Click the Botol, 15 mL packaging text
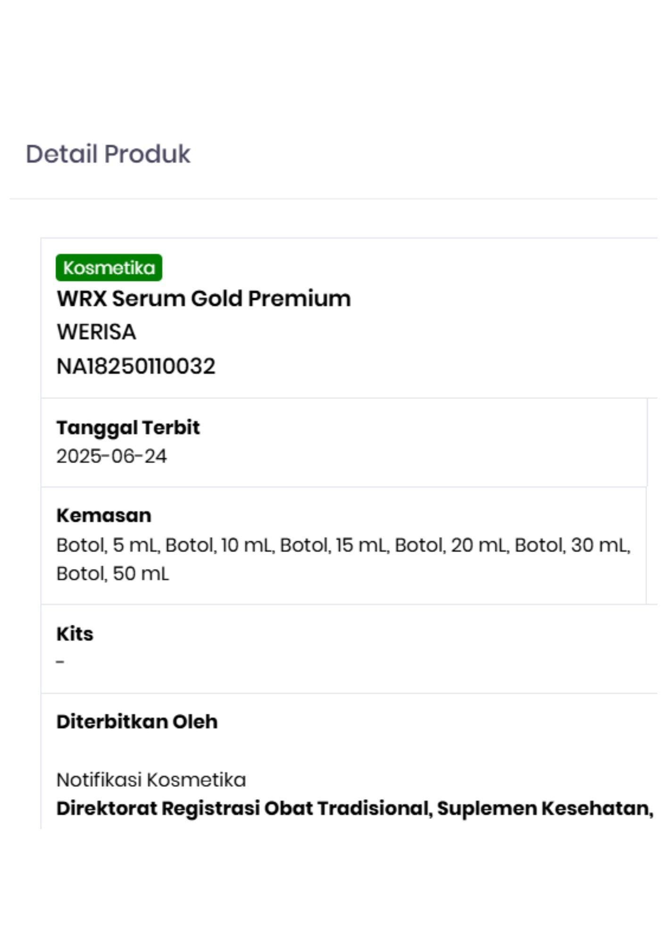 (334, 545)
